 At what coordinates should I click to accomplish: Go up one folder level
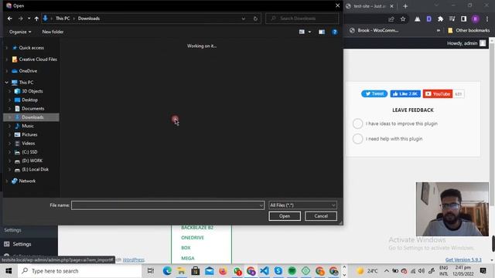36,19
